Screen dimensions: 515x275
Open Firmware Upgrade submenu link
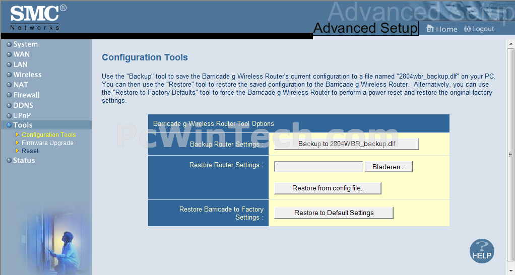click(x=48, y=143)
